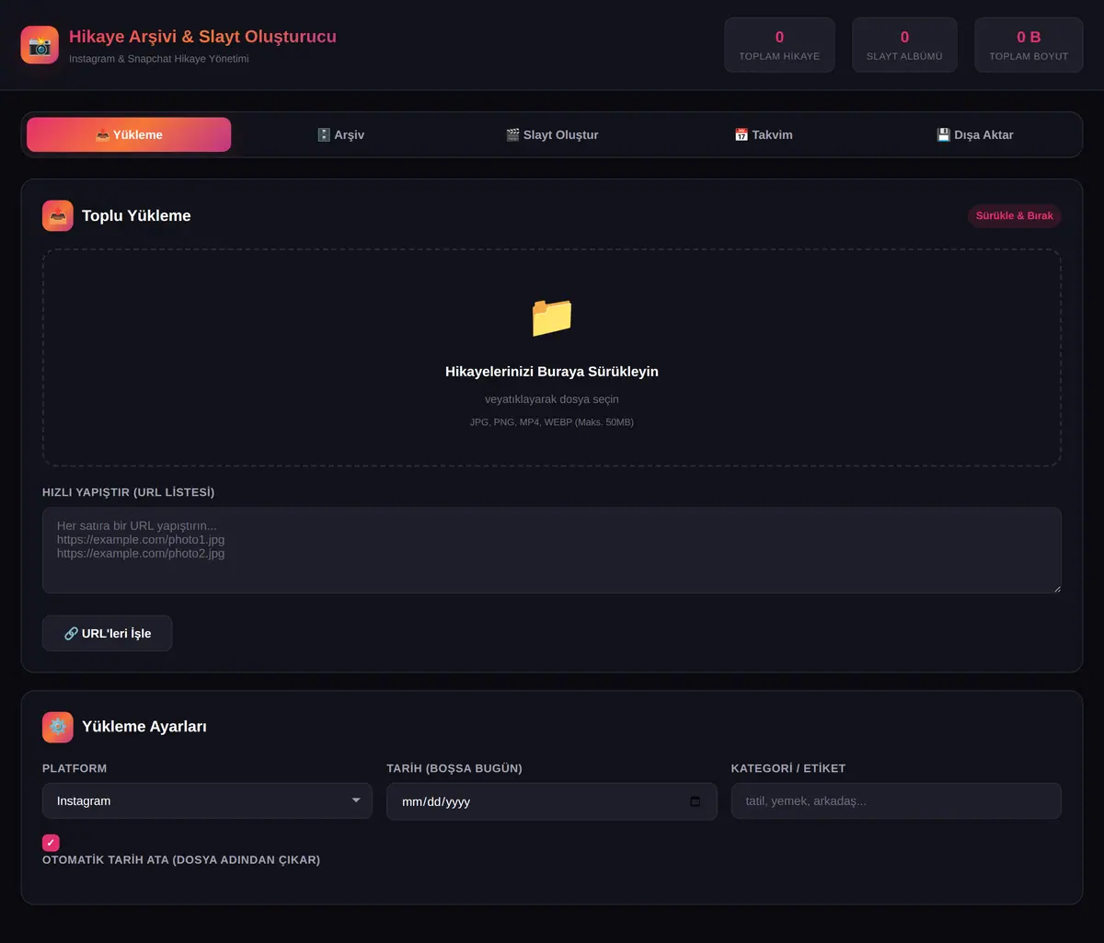Select the Dışa Aktar tab
1104x943 pixels.
point(975,134)
